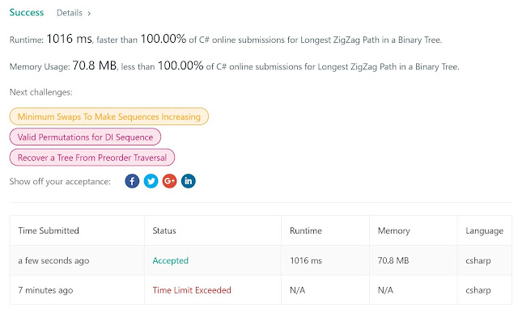Select the Status column header
This screenshot has height=312, width=518.
(x=164, y=230)
